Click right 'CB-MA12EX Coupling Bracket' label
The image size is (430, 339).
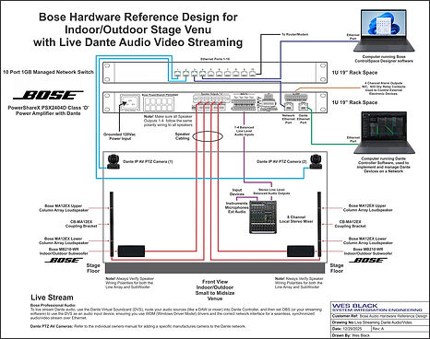[351, 224]
